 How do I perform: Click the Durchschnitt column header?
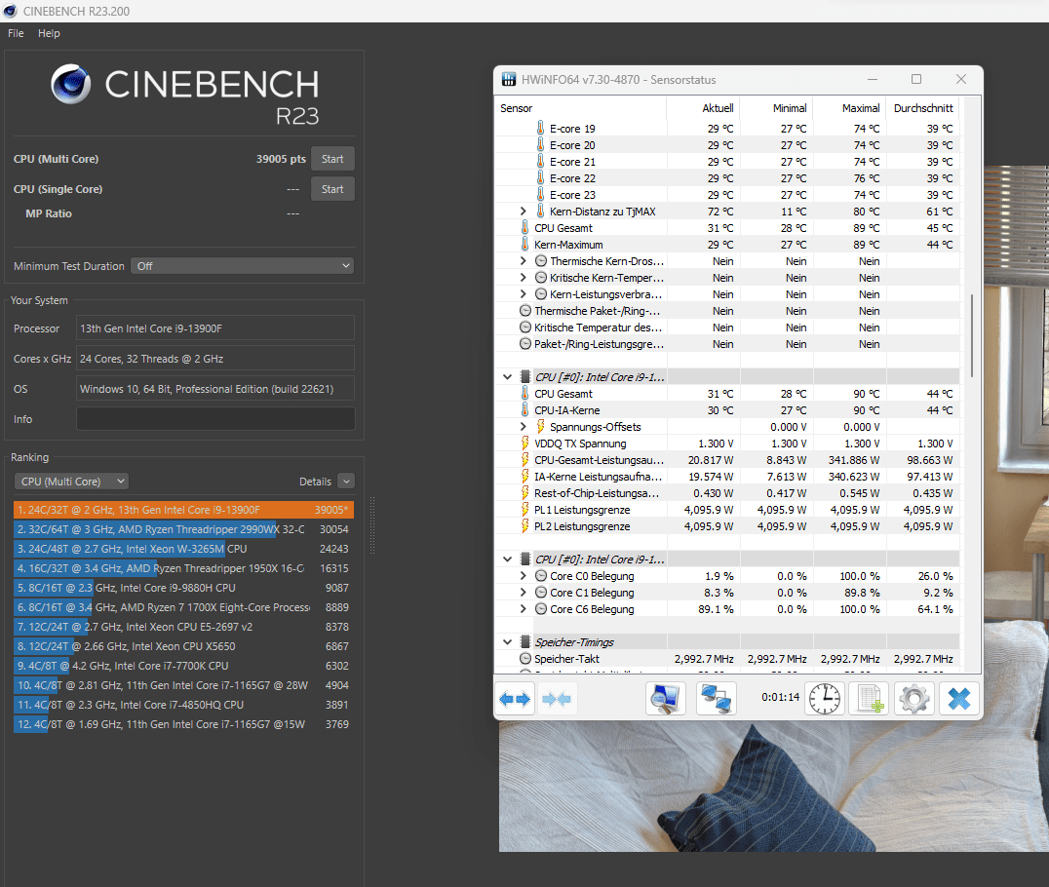922,107
